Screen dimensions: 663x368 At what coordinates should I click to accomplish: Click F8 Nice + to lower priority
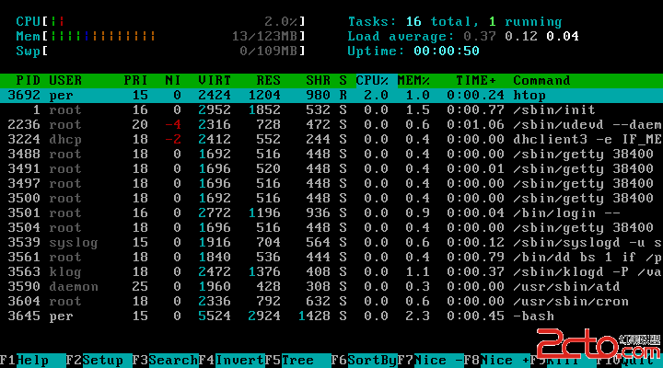pos(497,361)
